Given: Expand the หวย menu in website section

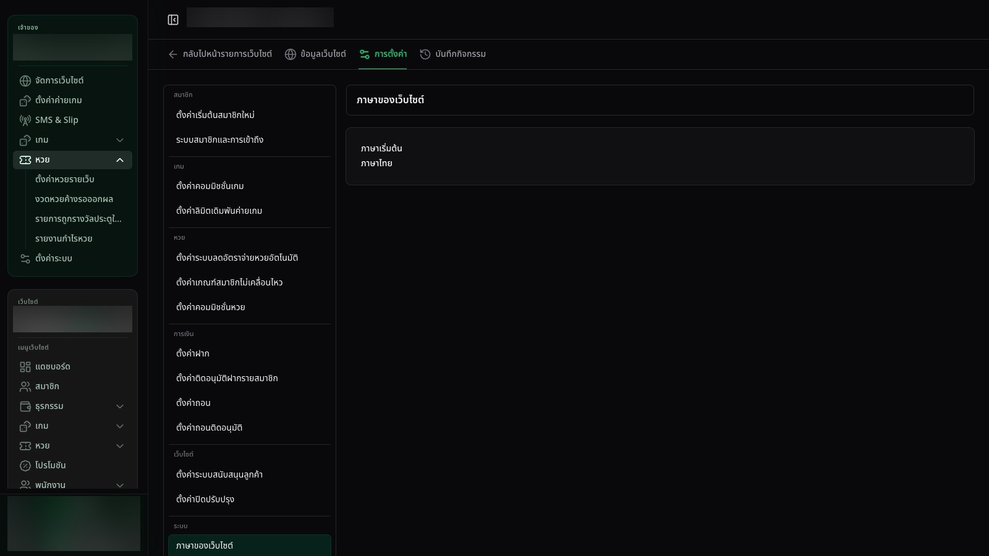Looking at the screenshot, I should click(120, 446).
